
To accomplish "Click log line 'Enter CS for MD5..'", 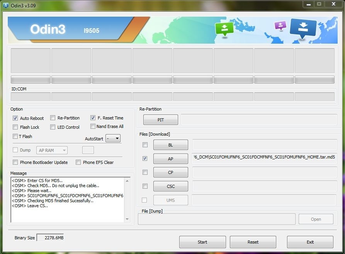I will [x=37, y=181].
